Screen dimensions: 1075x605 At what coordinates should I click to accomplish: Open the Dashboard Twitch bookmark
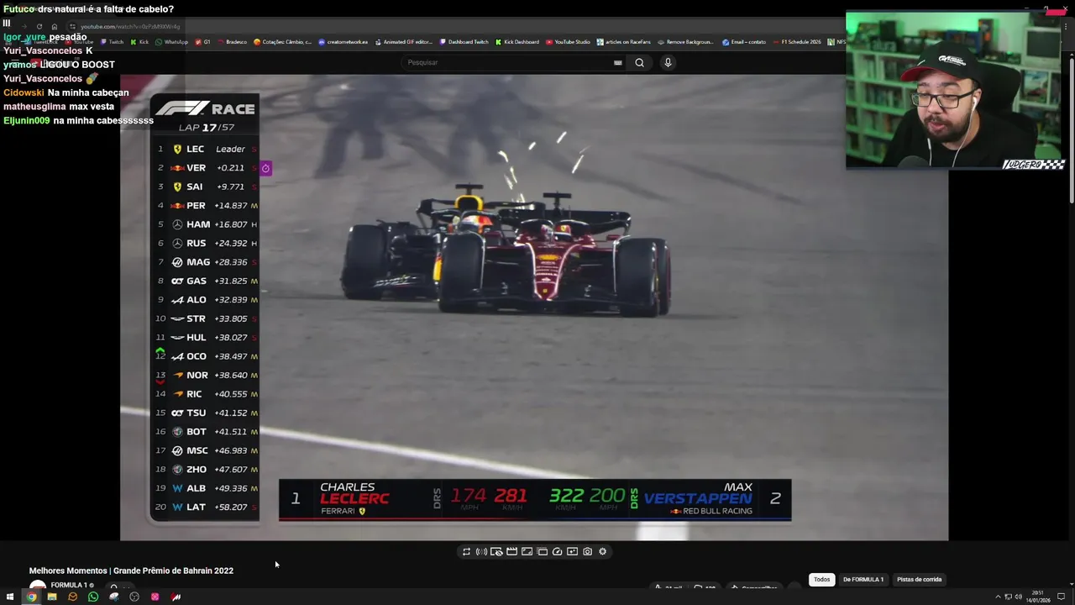coord(464,42)
